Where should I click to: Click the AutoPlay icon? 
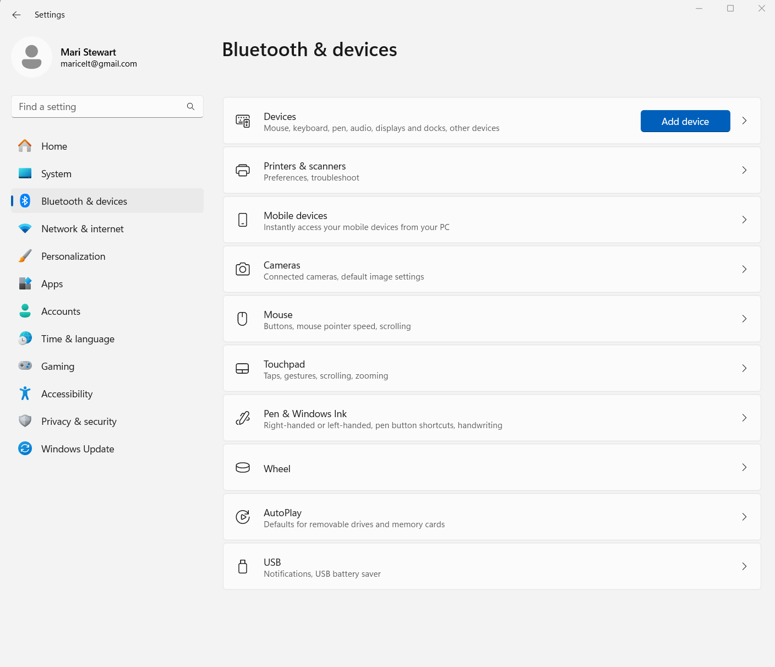[x=243, y=517]
